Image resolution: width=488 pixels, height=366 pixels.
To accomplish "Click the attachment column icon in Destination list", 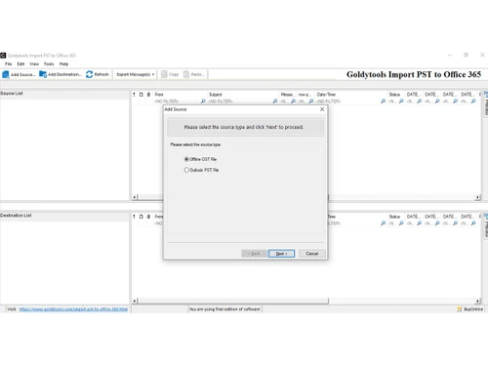I will click(x=148, y=217).
